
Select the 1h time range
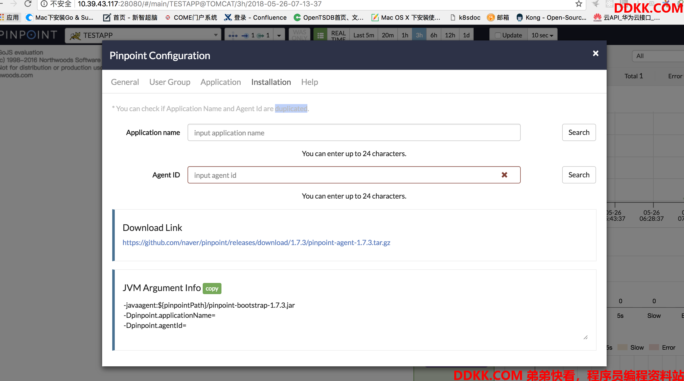tap(405, 35)
